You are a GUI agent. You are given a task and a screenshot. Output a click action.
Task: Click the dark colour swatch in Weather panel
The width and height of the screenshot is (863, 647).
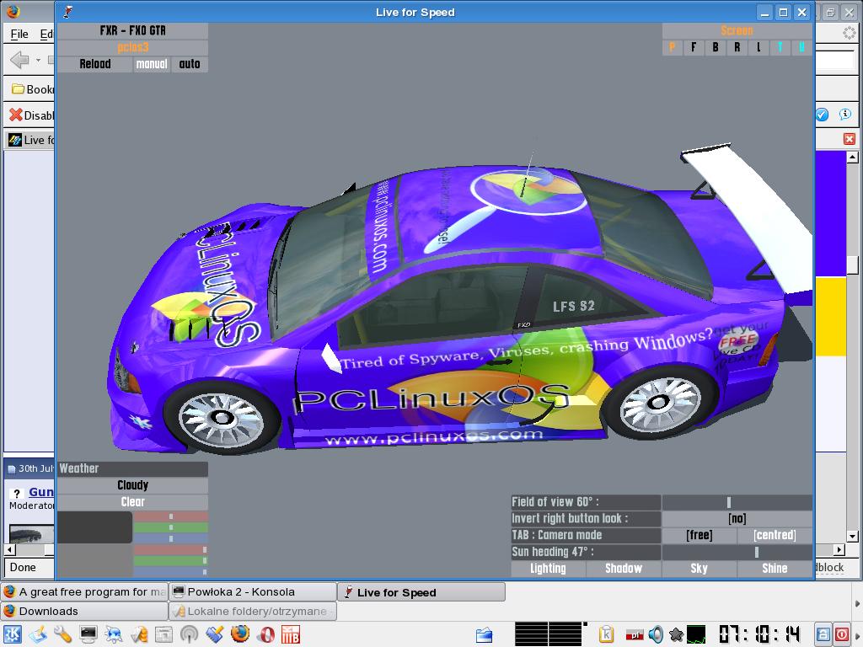[94, 527]
